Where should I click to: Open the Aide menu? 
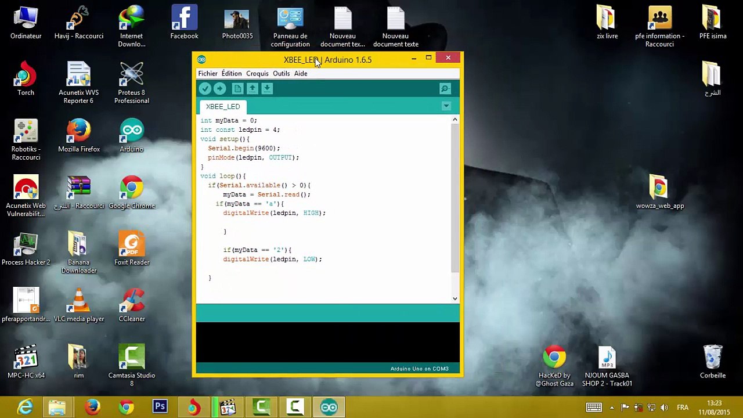[x=301, y=74]
